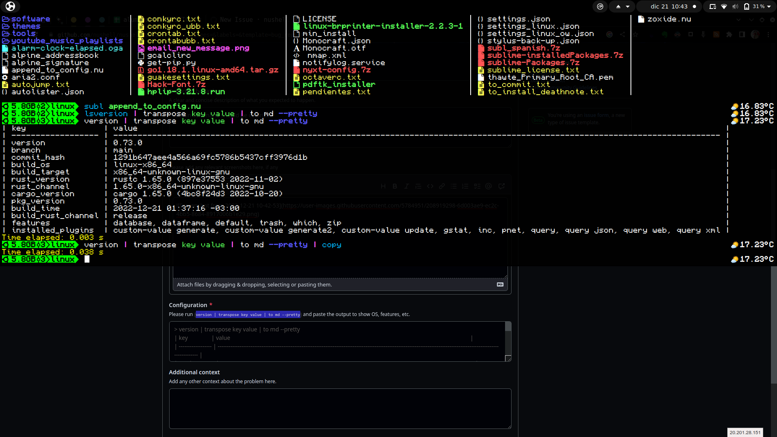
Task: Toggle the bookmark star in the address bar
Action: pos(635,35)
